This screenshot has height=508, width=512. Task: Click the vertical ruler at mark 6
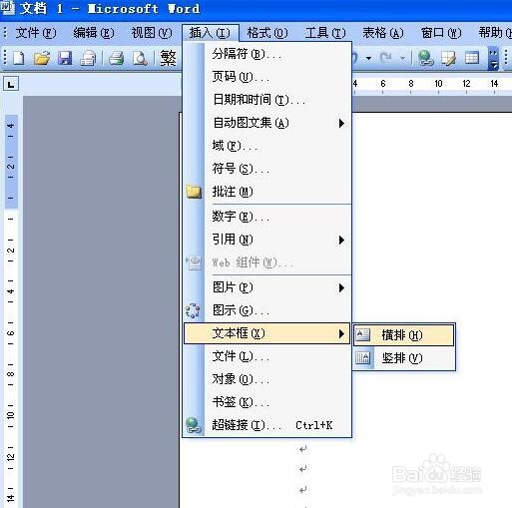tap(11, 332)
